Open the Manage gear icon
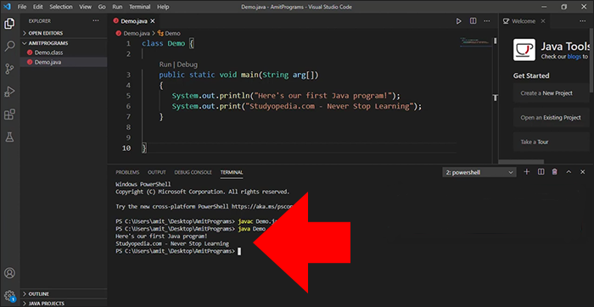Image resolution: width=594 pixels, height=307 pixels. click(9, 295)
